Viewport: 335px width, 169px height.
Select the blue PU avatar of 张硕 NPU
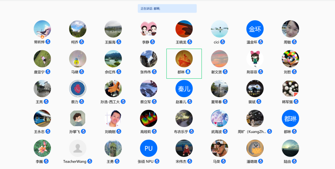(x=149, y=148)
